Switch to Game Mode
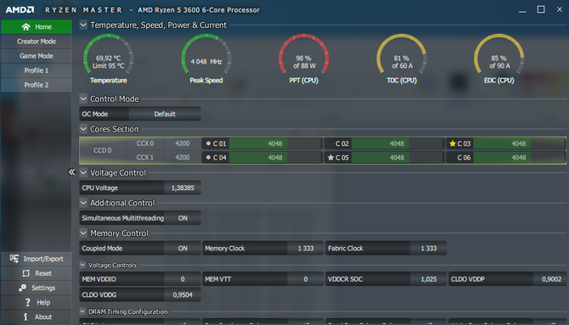The image size is (569, 325). (37, 56)
